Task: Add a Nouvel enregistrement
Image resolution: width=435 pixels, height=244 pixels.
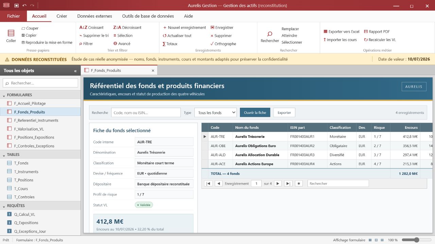Action: coord(185,27)
